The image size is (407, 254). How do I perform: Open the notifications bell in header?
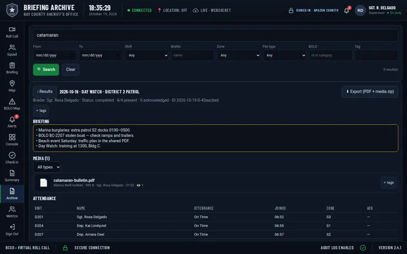(x=347, y=11)
